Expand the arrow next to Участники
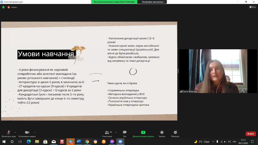The image size is (258, 145). 116,132
